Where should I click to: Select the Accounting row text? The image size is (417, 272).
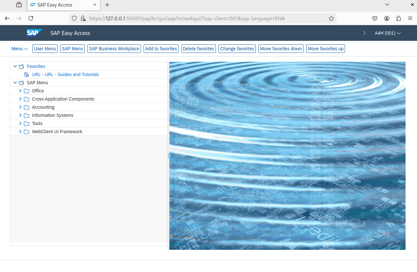(x=43, y=107)
